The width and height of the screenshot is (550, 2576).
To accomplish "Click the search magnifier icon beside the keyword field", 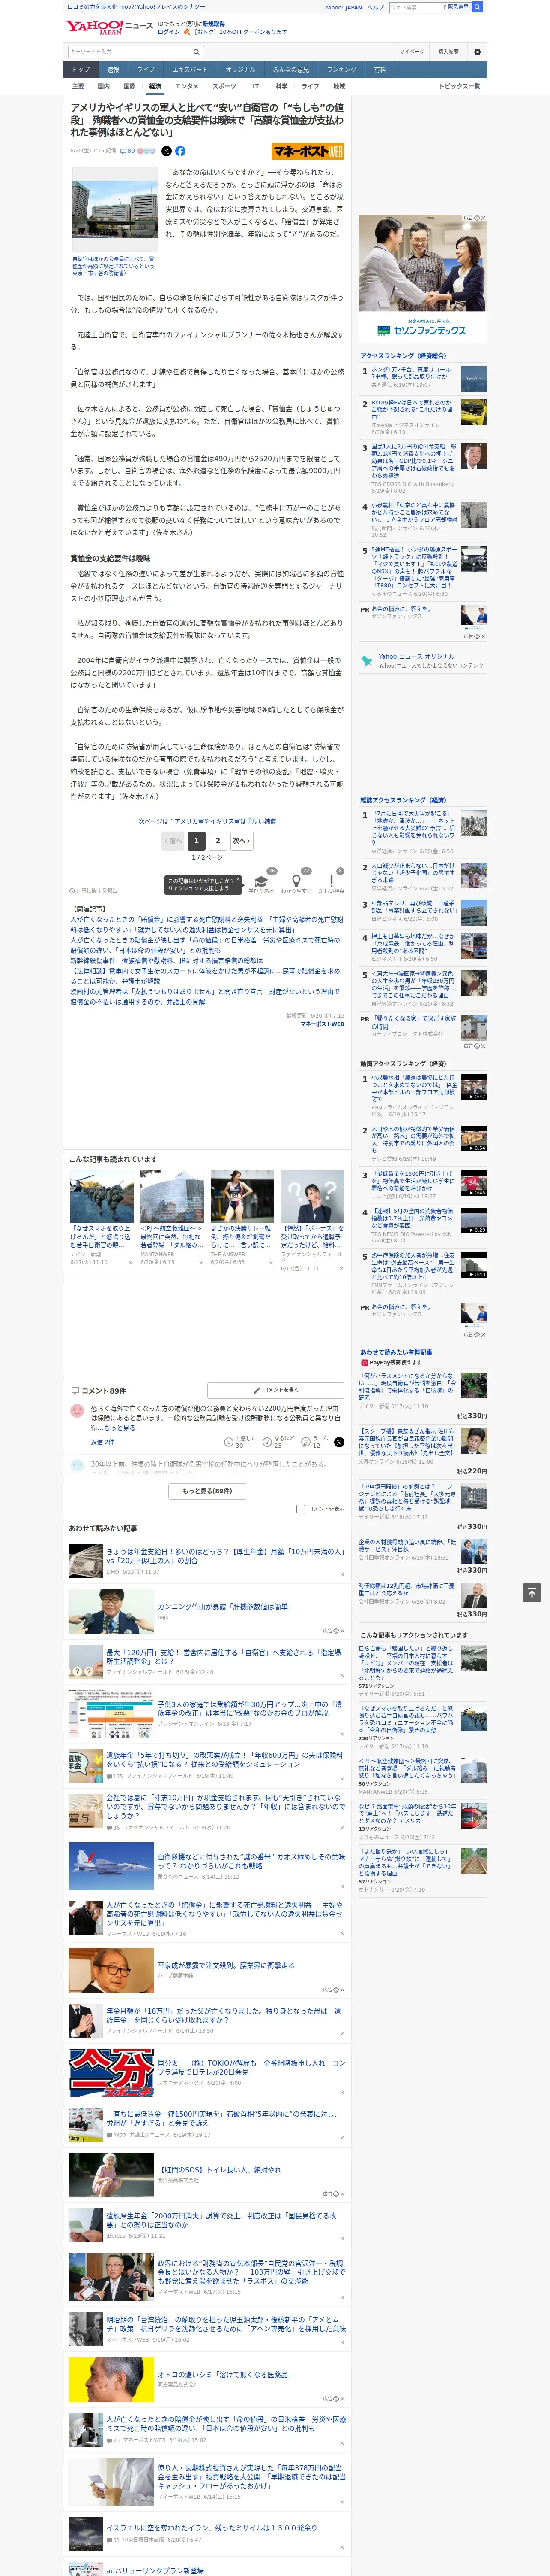I will click(196, 51).
